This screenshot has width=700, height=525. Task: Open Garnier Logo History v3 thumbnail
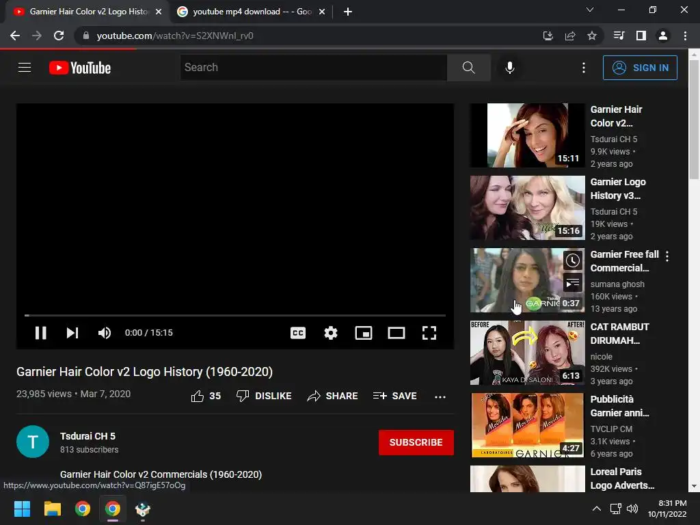527,208
